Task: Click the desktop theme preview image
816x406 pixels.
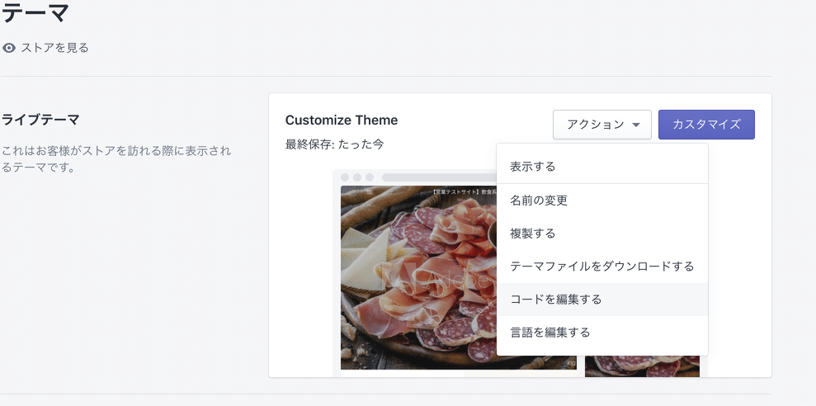Action: point(417,281)
